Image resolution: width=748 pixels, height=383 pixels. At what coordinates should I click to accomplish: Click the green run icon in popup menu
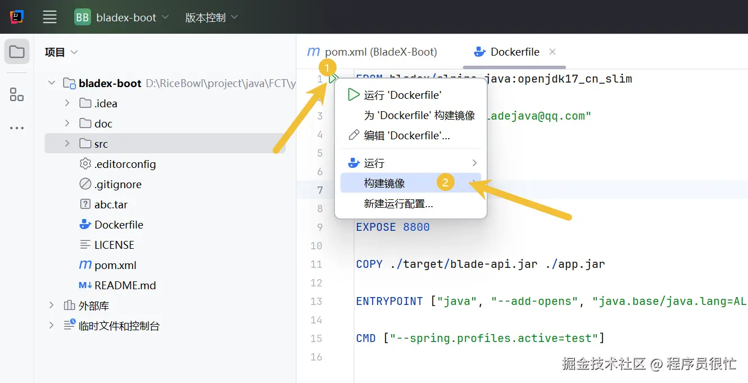[353, 95]
